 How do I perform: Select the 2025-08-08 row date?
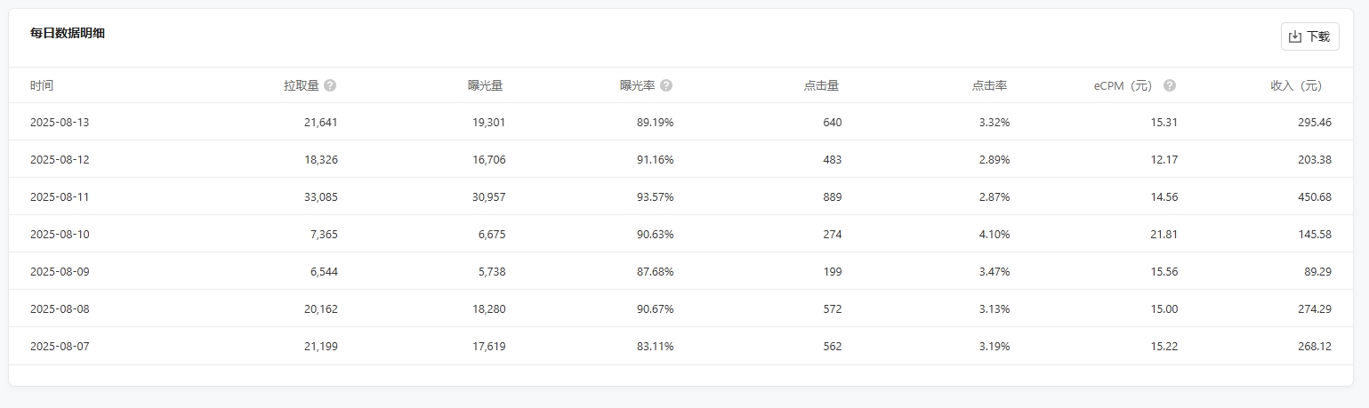click(60, 308)
